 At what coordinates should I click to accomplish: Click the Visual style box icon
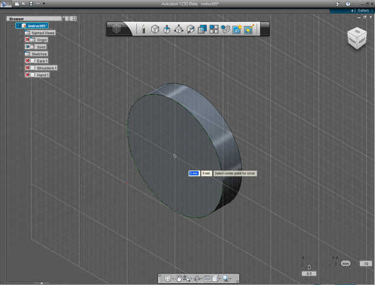point(215,278)
